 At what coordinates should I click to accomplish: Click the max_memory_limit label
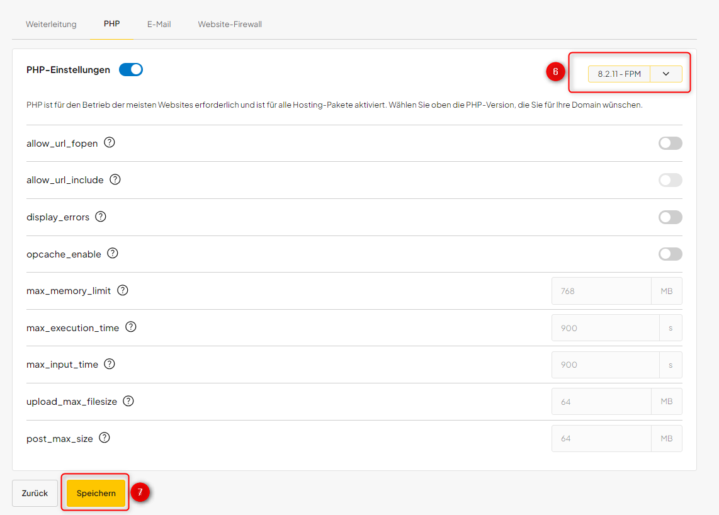pos(69,291)
